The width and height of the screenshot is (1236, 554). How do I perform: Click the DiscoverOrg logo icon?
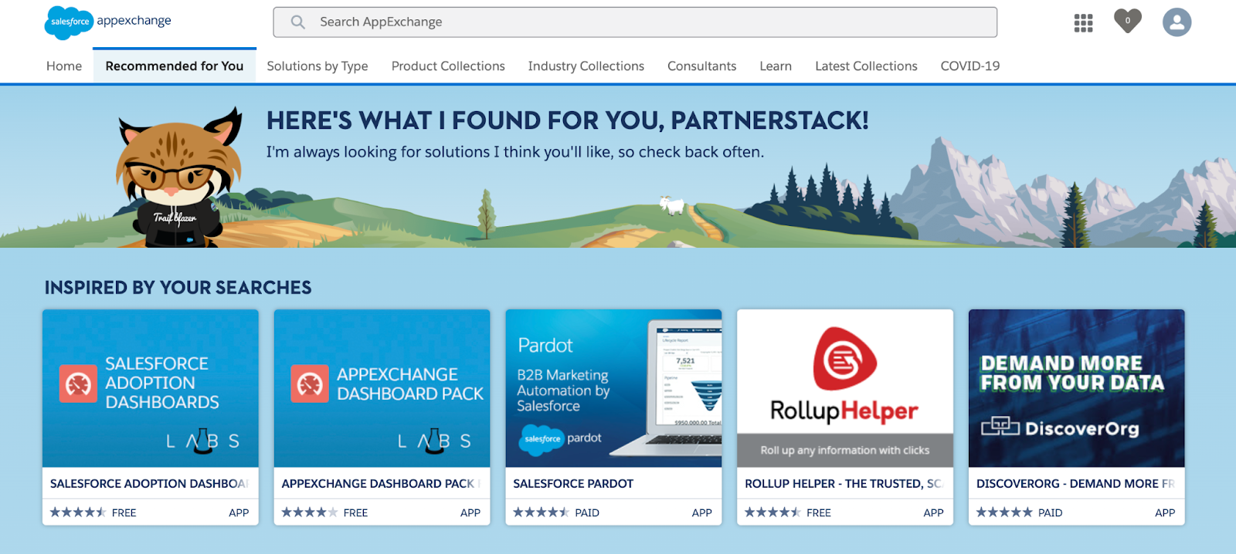1000,425
